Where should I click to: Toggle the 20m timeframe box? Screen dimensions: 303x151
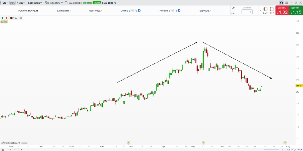click(13, 3)
